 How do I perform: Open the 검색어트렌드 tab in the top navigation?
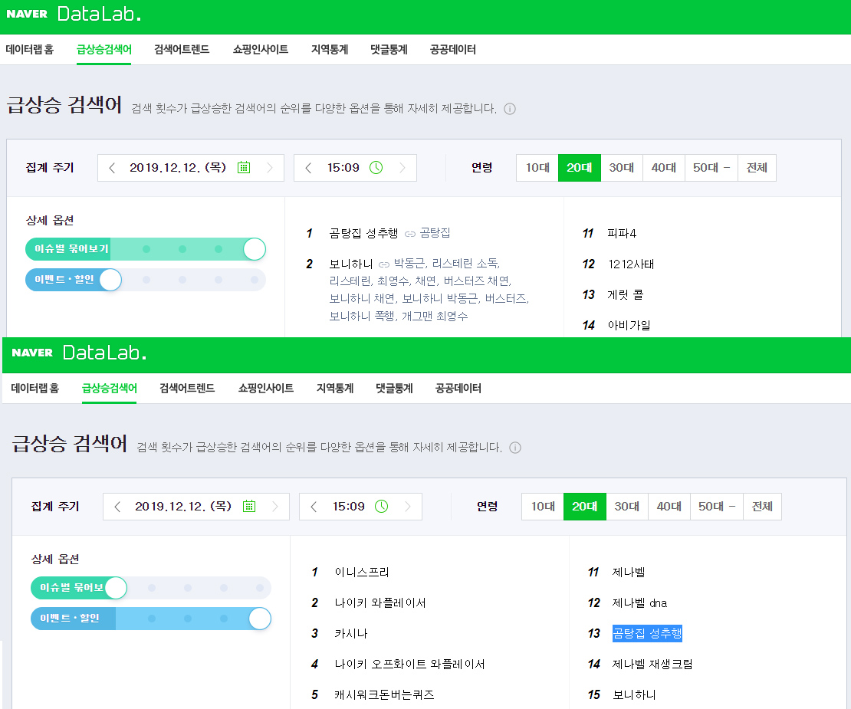(182, 50)
